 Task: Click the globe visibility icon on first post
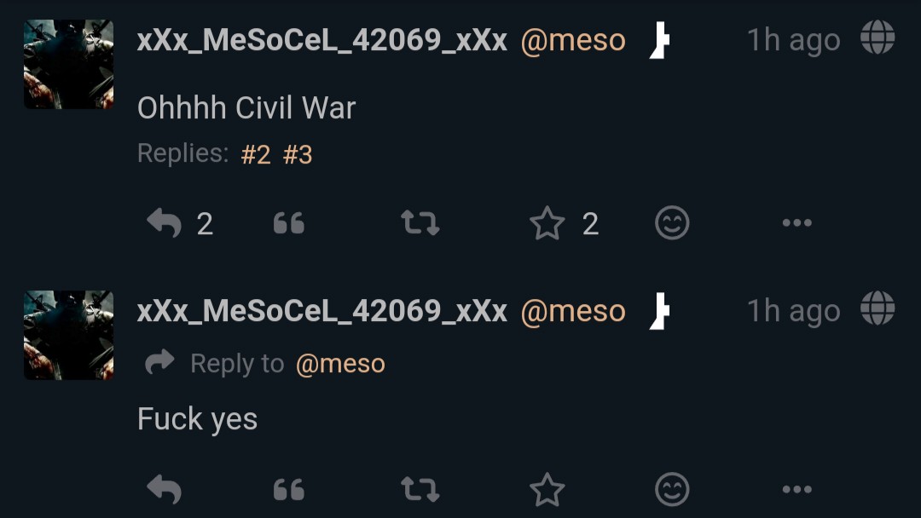(x=878, y=37)
